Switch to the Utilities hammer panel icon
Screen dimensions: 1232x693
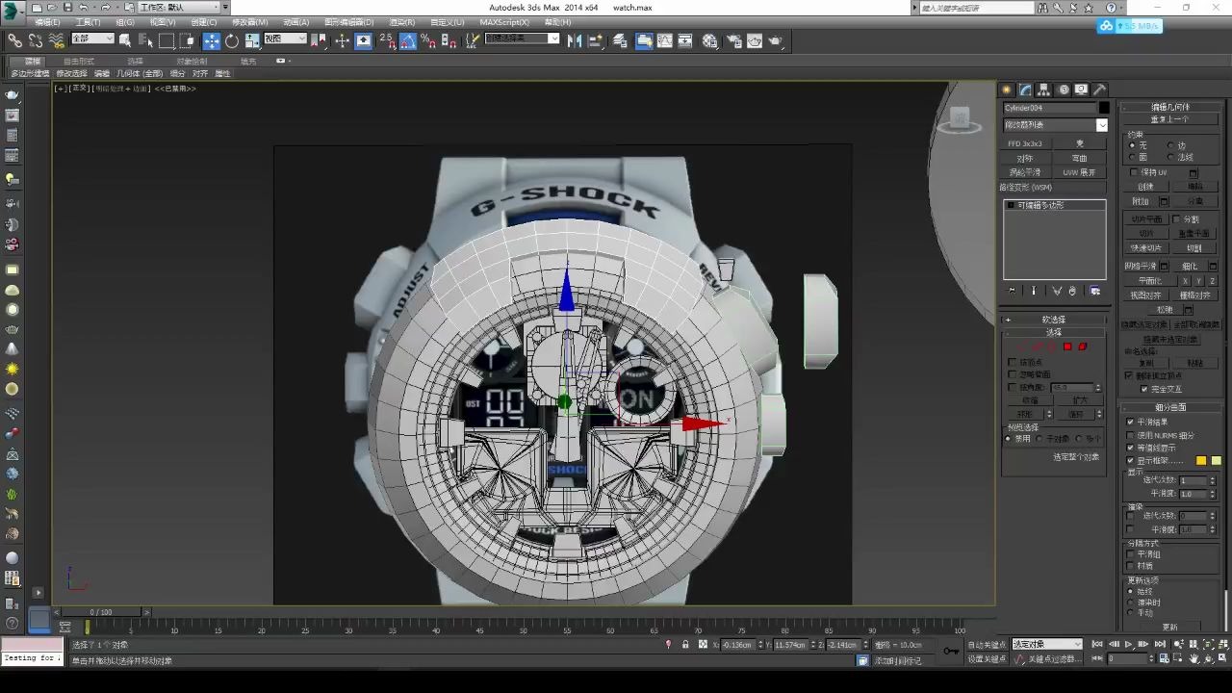[1099, 90]
